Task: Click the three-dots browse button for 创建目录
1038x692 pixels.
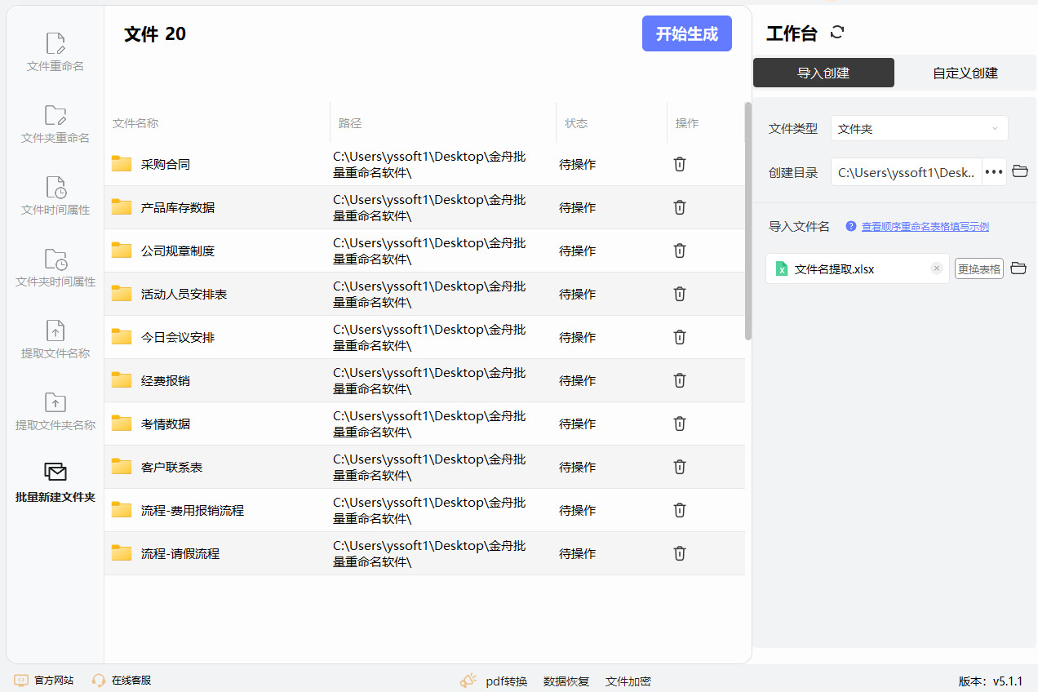Action: coord(993,172)
